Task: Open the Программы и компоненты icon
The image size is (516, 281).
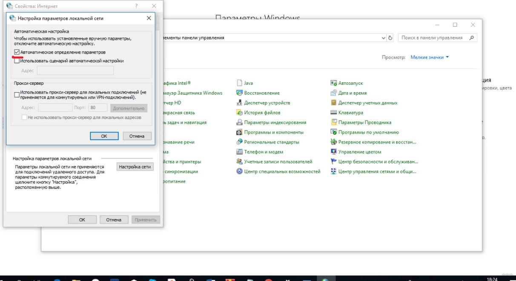Action: click(x=240, y=132)
